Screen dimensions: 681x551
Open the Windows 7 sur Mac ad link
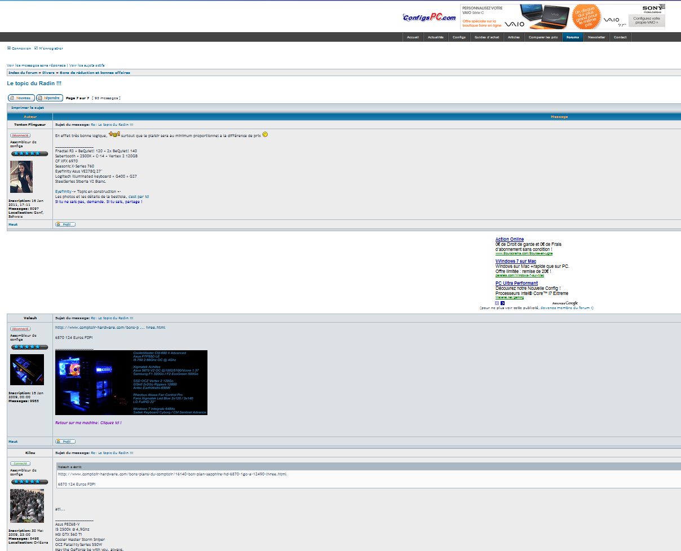tap(515, 261)
